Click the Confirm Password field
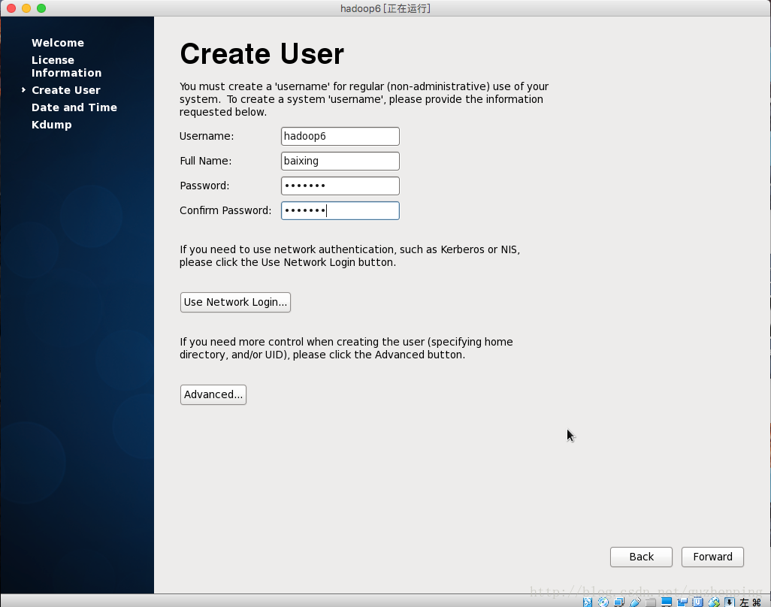This screenshot has height=607, width=771. [x=340, y=210]
